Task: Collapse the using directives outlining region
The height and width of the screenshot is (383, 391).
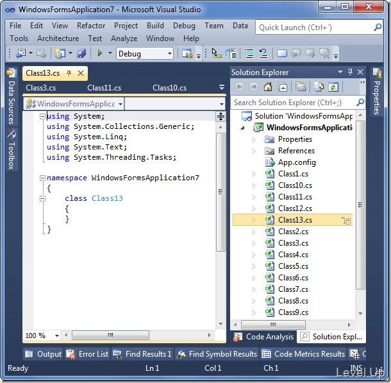Action: click(x=43, y=116)
